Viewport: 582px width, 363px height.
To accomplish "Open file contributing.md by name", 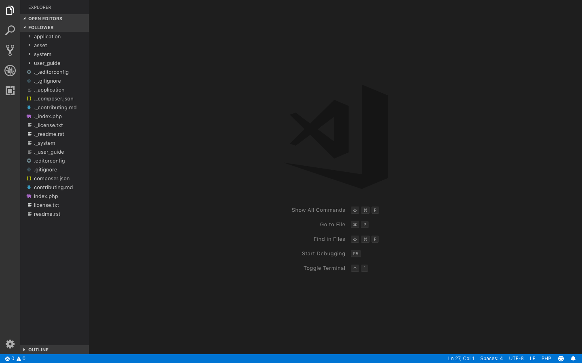I will click(53, 188).
